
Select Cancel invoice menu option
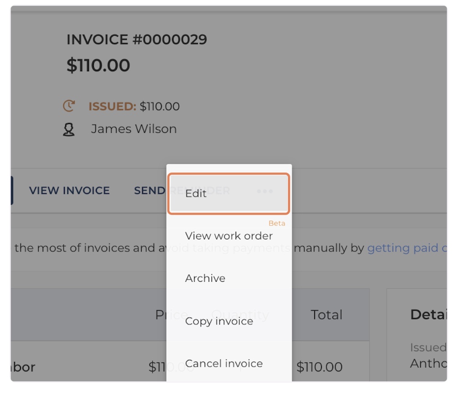[223, 364]
